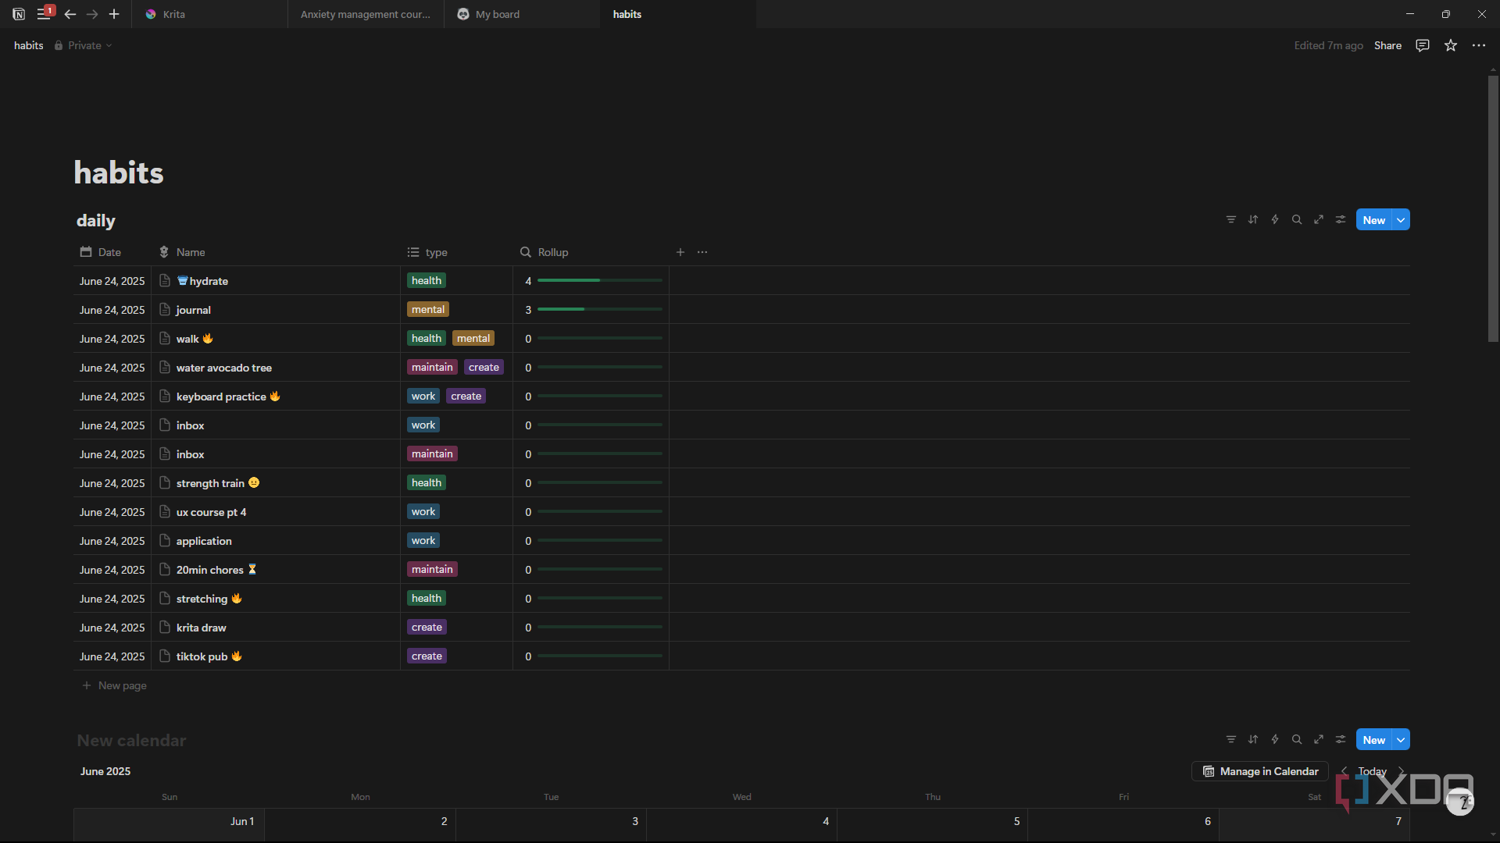
Task: Click the create tag on krita draw
Action: tap(427, 628)
